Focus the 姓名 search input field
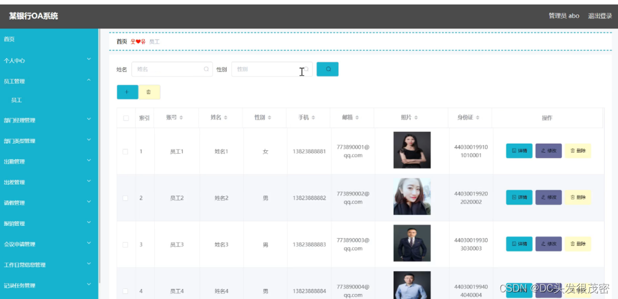 [172, 69]
